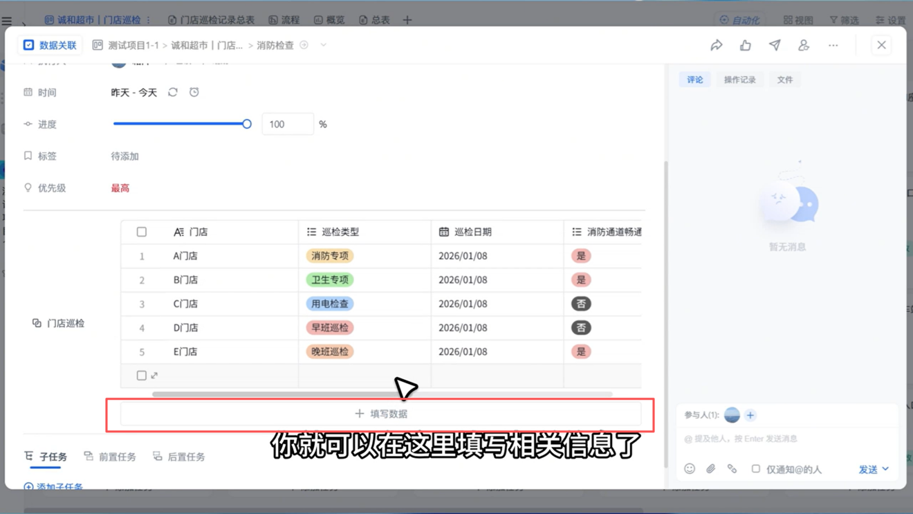Click the 早班巡检 tag
This screenshot has height=514, width=913.
click(330, 327)
